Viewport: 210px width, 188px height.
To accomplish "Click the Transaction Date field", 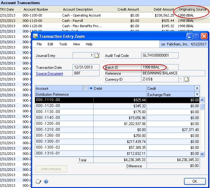I will 86,67.
